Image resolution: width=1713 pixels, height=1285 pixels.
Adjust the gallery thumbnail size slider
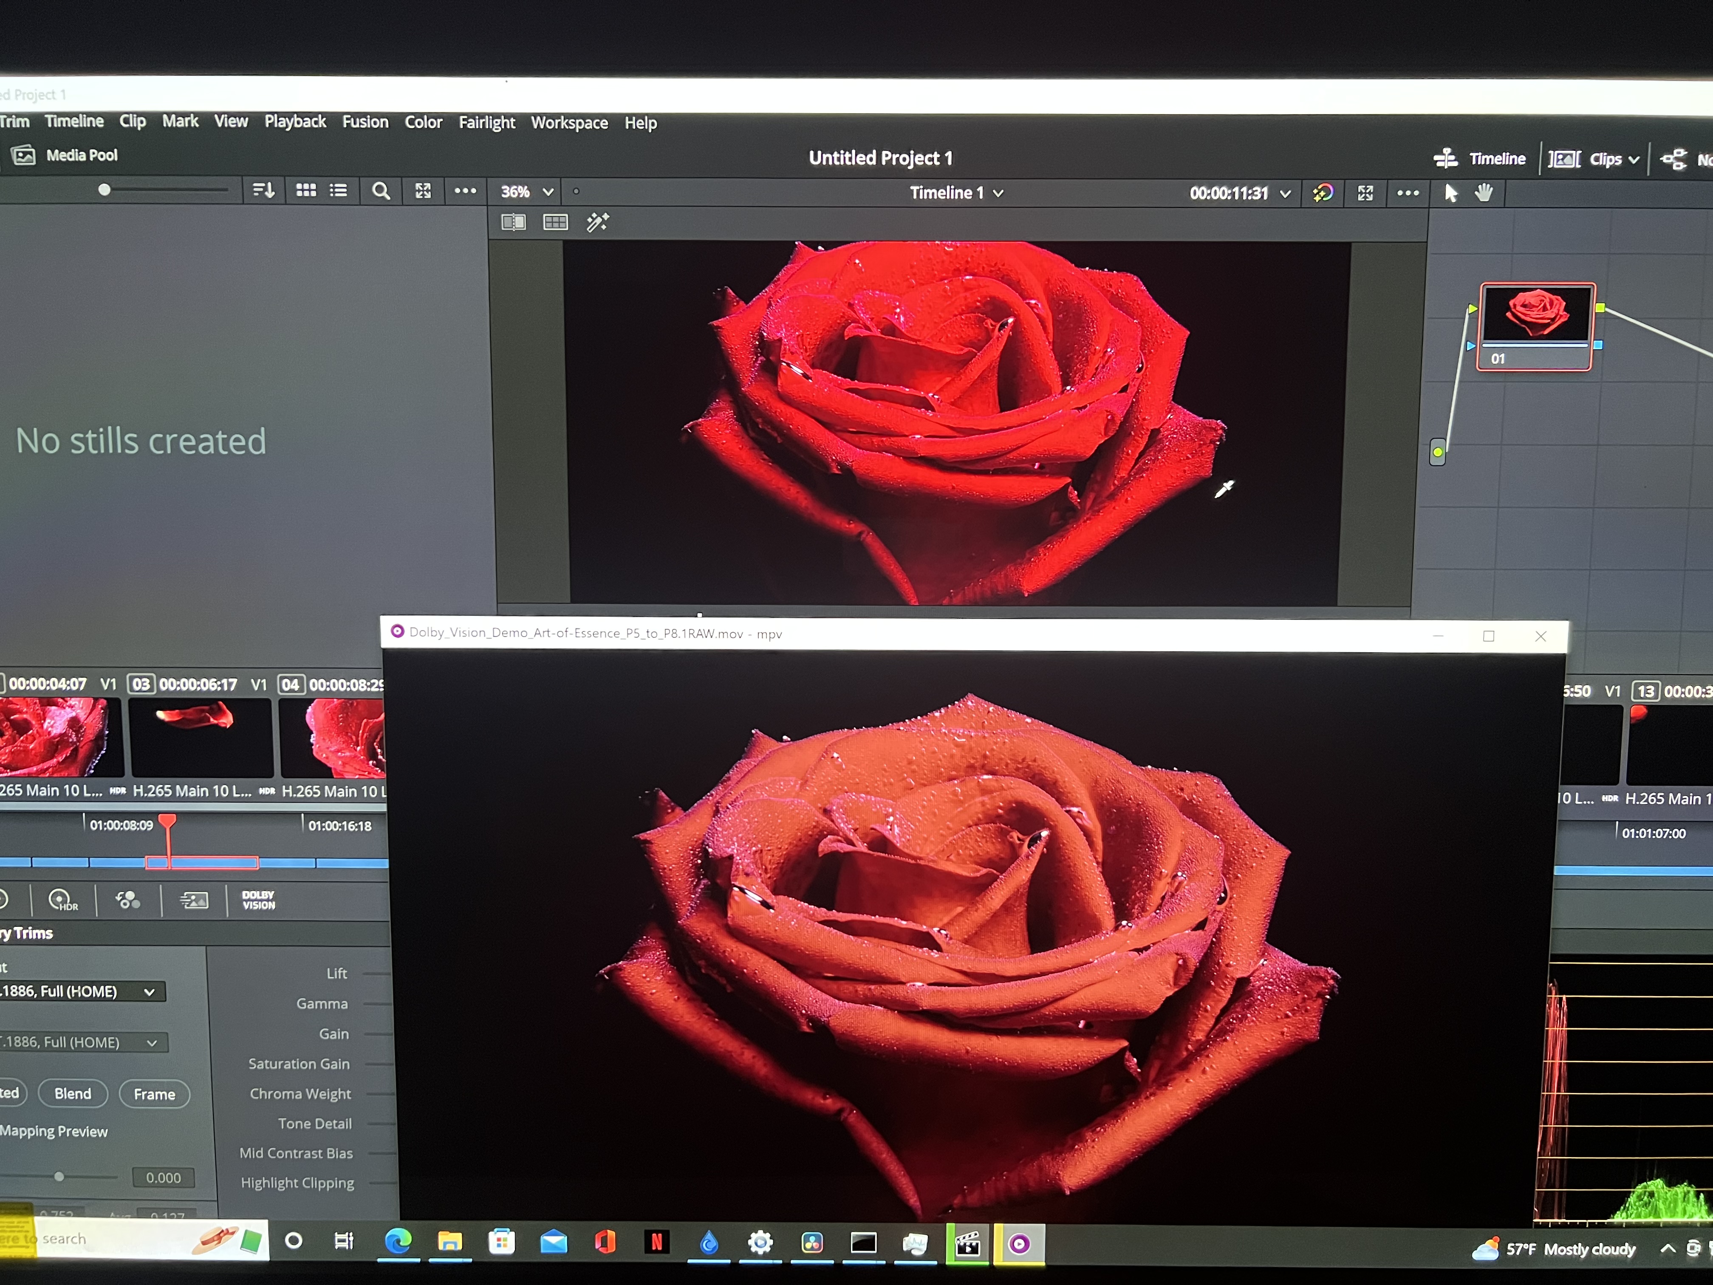(105, 189)
